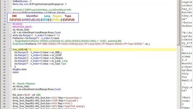This screenshot has width=193, height=109.
Task: Click the LR := Rows.Count statement on line 33
Action: pos(36,89)
